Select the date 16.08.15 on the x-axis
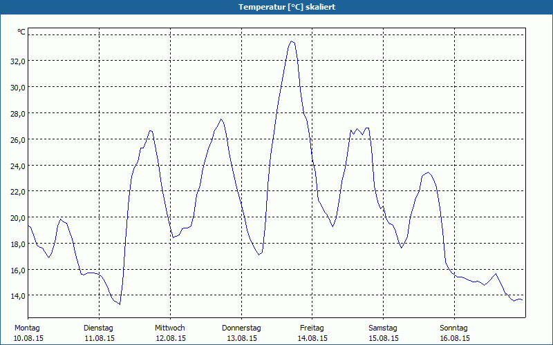Image resolution: width=553 pixels, height=345 pixels. pyautogui.click(x=453, y=338)
